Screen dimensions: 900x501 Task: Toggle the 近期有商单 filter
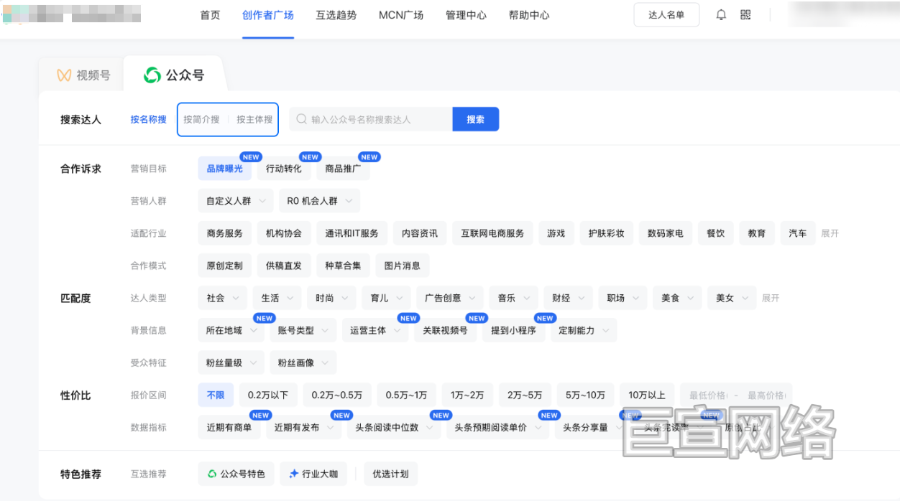[229, 427]
